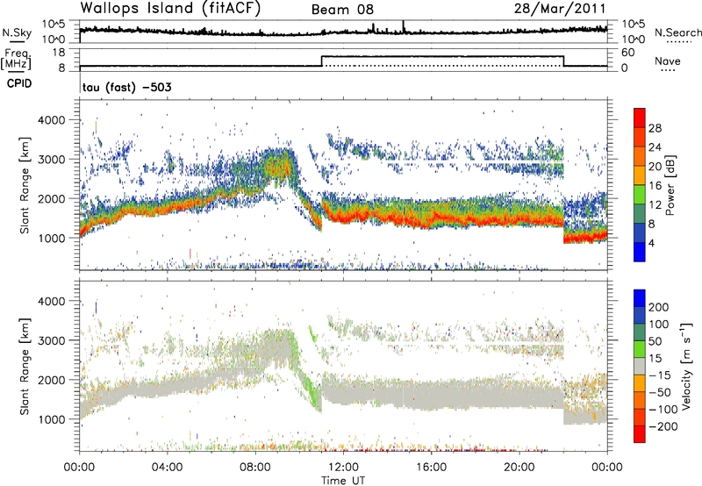Click the '-200' label on Velocity colorbar
Screen dimensions: 702x486
(663, 426)
